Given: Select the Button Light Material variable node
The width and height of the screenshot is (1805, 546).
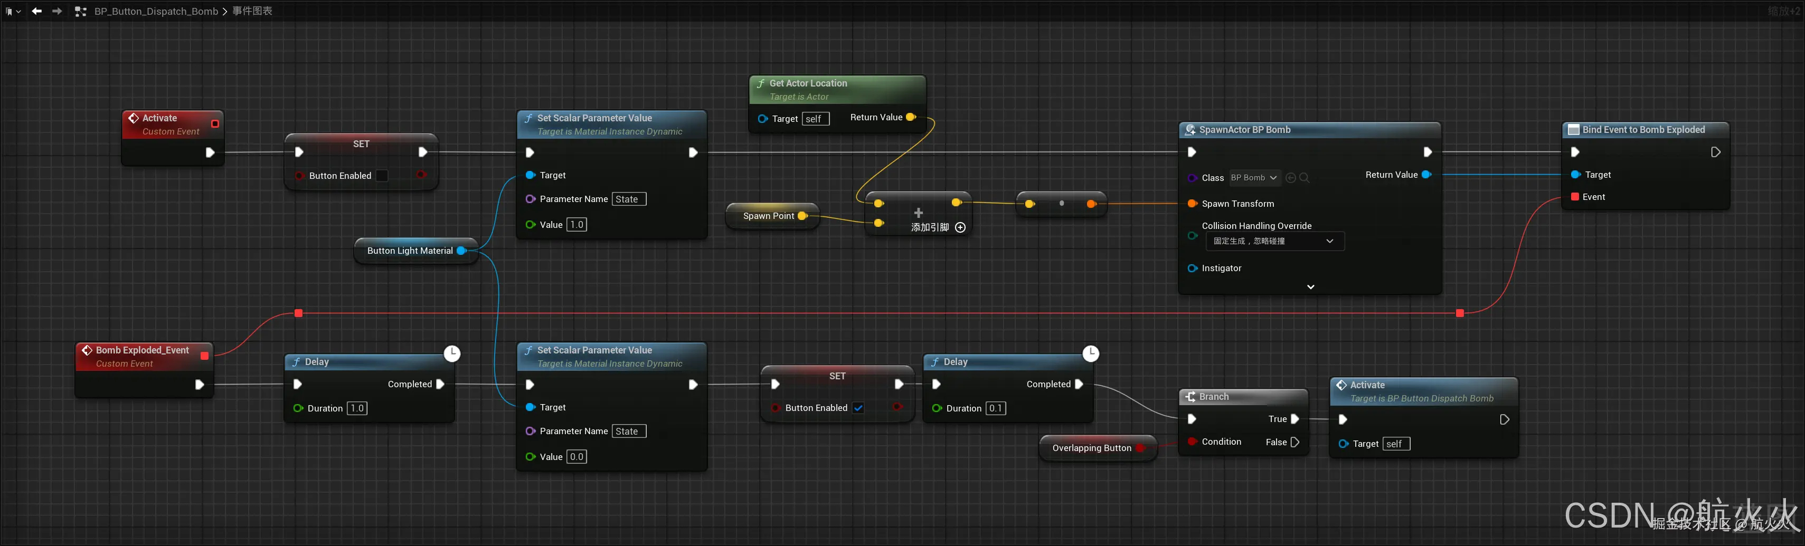Looking at the screenshot, I should point(416,251).
